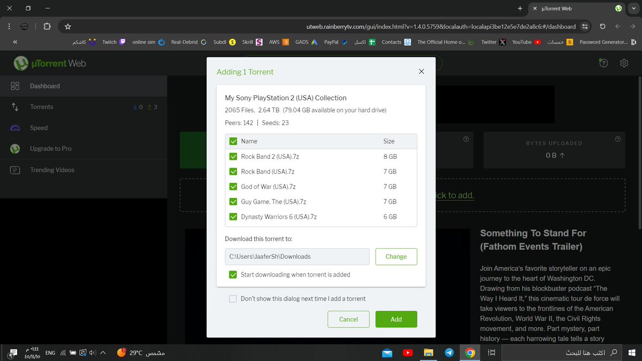
Task: Click the volume speaker tray icon
Action: click(92, 352)
